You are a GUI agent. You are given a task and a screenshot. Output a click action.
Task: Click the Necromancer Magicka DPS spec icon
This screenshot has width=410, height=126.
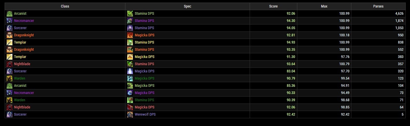(x=130, y=93)
